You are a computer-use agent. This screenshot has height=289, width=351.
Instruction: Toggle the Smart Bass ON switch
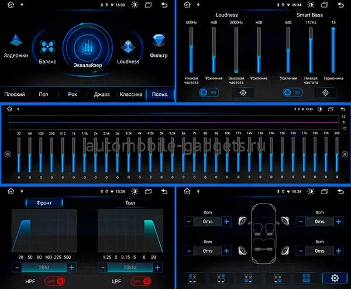coord(292,92)
